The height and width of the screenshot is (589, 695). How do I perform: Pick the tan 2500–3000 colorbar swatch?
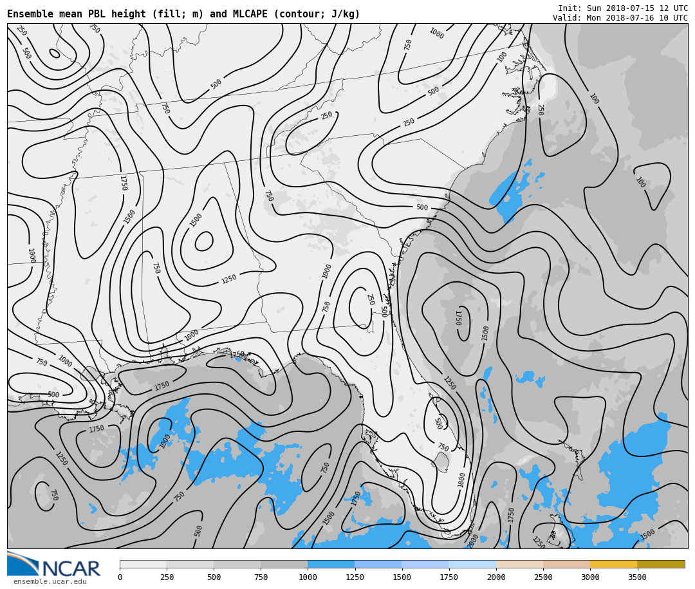pos(566,565)
